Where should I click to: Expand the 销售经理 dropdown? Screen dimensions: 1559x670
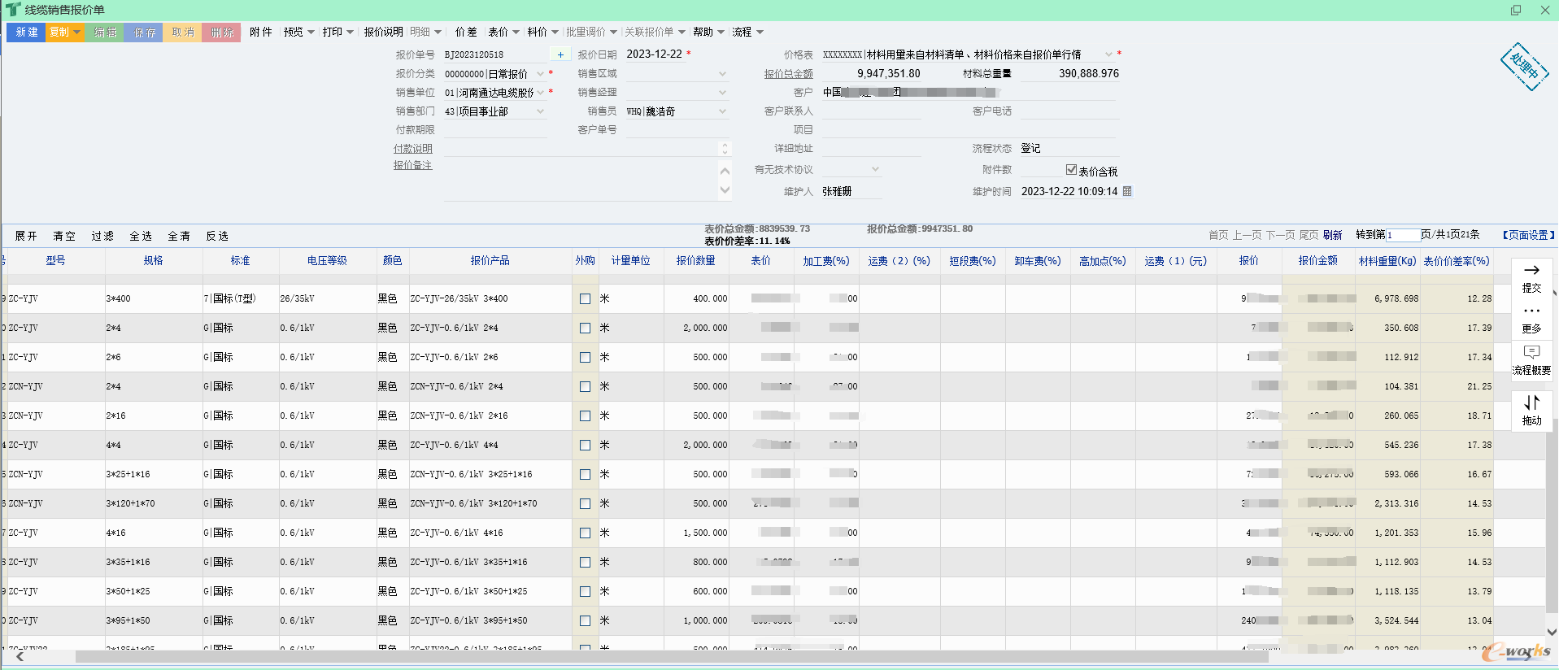tap(722, 93)
